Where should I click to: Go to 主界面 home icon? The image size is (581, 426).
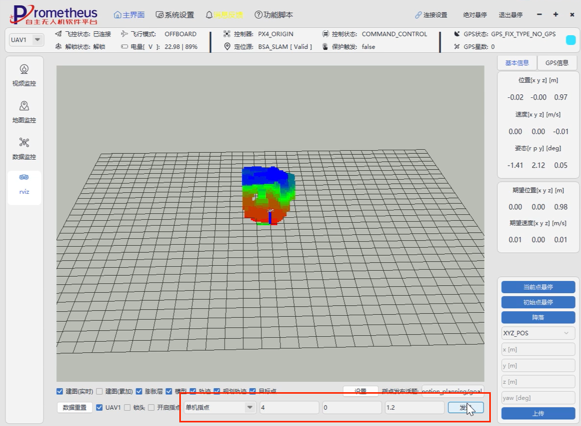[x=118, y=15]
